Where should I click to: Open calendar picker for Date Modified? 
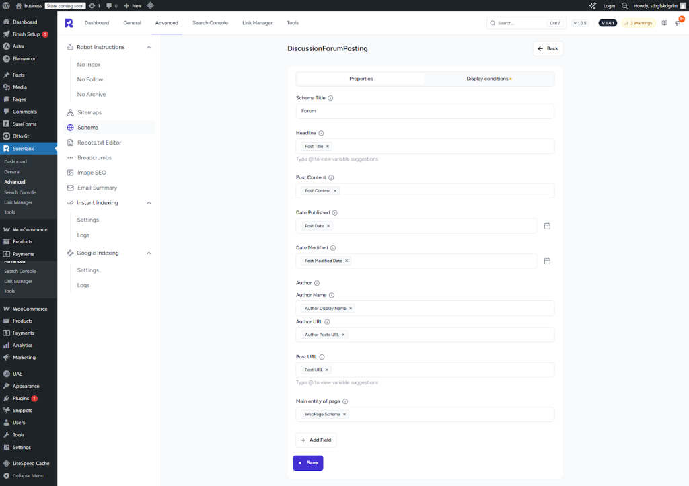pyautogui.click(x=547, y=261)
